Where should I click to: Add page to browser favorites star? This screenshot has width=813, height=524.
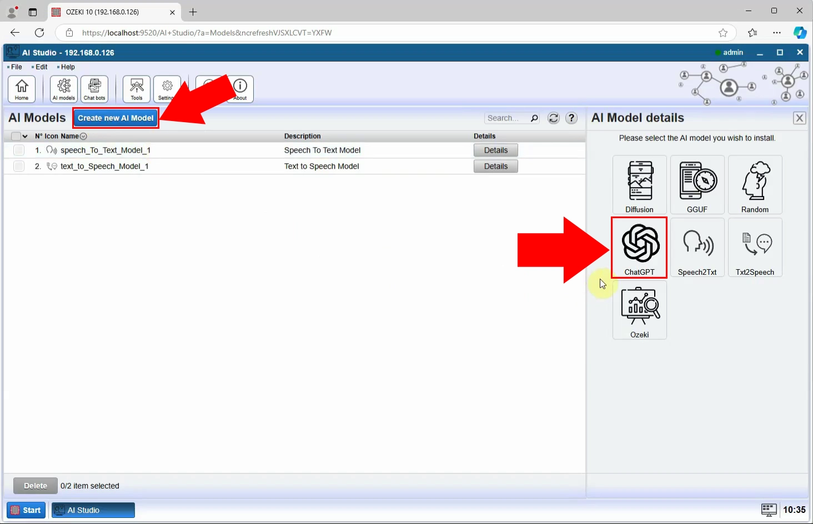pyautogui.click(x=723, y=33)
